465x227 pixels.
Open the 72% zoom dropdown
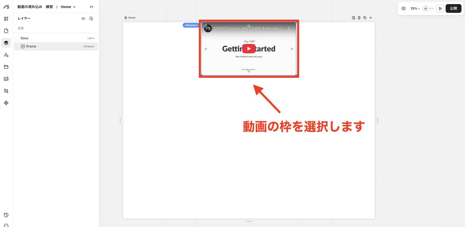415,8
